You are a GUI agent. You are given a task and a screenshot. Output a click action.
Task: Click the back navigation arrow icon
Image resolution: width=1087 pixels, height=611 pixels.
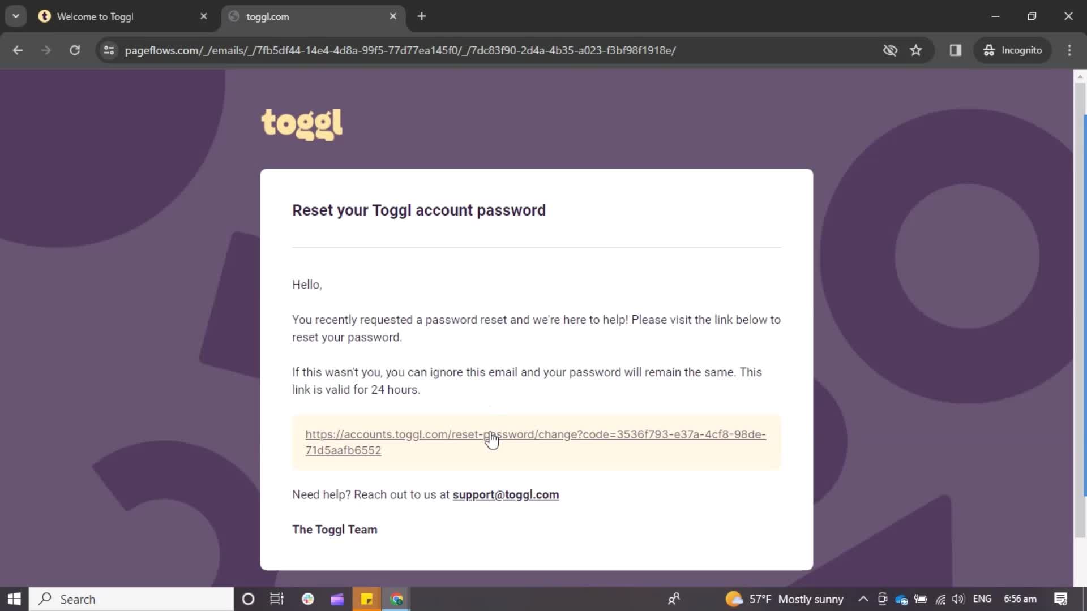(17, 50)
